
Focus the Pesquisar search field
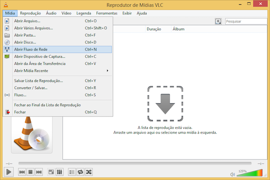point(246,21)
